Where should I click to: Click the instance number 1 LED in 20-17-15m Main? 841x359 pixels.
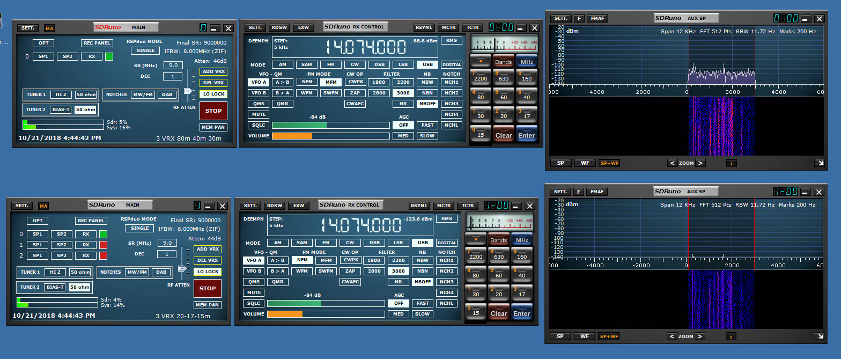(x=197, y=206)
